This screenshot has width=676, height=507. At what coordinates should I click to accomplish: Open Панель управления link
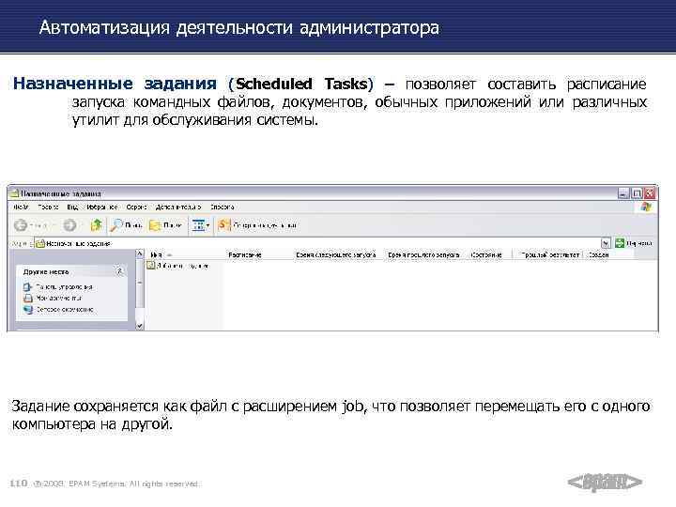(x=64, y=286)
